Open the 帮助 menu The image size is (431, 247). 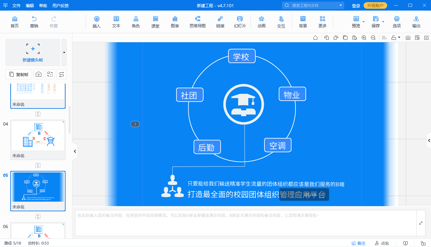coord(43,6)
